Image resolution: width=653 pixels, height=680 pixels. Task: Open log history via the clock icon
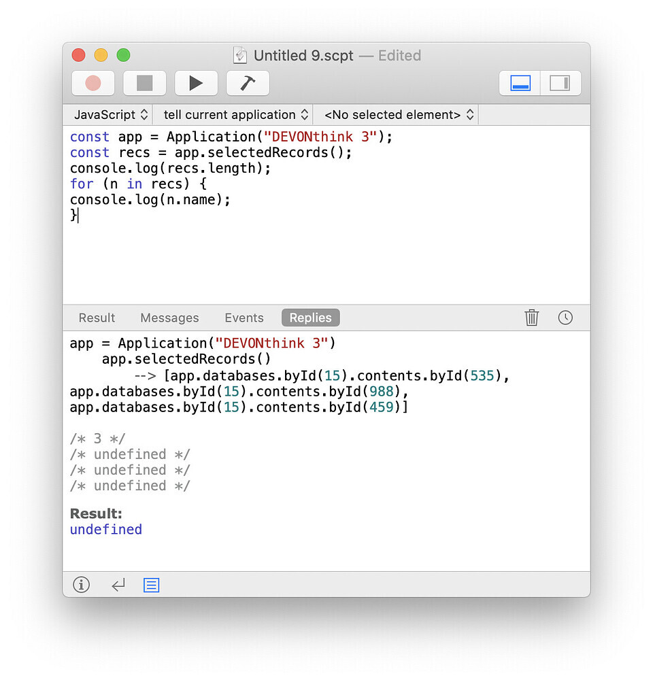point(565,318)
